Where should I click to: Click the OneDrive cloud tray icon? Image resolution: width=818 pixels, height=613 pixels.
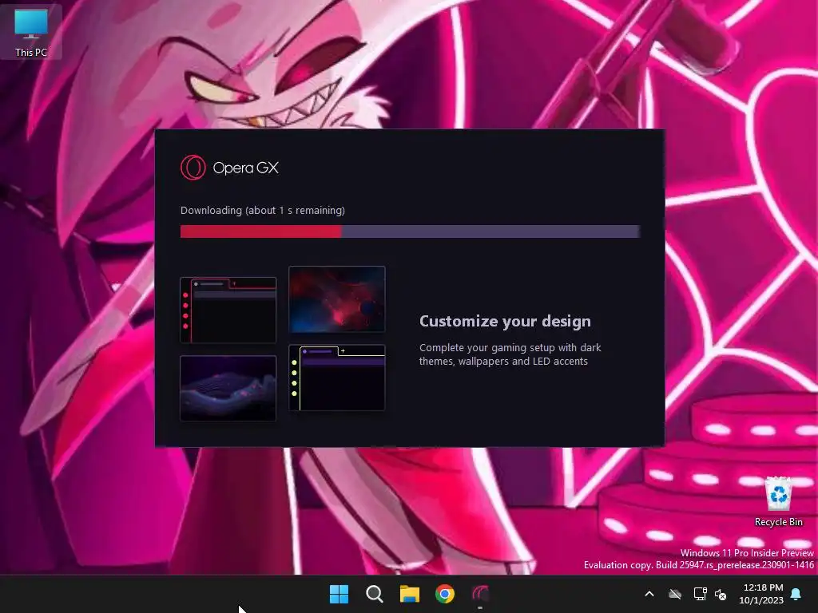click(x=675, y=594)
